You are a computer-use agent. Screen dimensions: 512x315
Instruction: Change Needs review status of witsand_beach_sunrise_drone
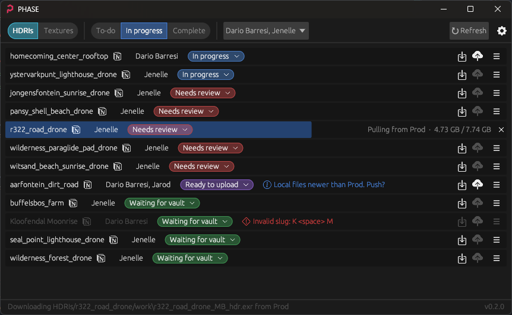point(201,166)
